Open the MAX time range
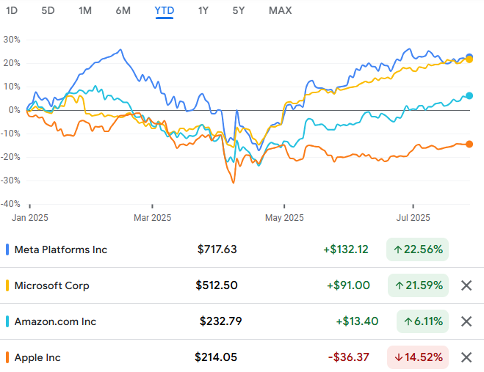The width and height of the screenshot is (484, 372). click(x=280, y=10)
